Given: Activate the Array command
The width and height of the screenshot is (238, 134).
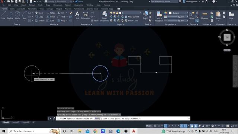Looking at the screenshot, I should pyautogui.click(x=61, y=20).
